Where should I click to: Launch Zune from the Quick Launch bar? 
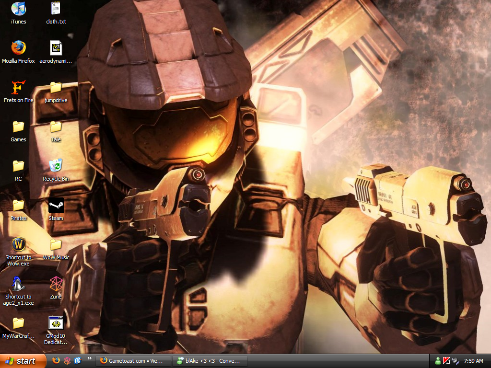coord(67,360)
